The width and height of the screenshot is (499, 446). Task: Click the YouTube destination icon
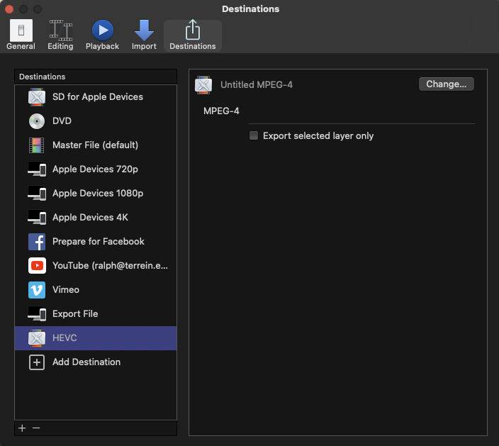point(37,266)
